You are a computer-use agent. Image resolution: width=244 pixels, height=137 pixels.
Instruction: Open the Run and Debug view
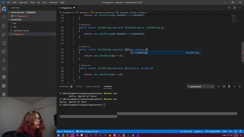4,34
